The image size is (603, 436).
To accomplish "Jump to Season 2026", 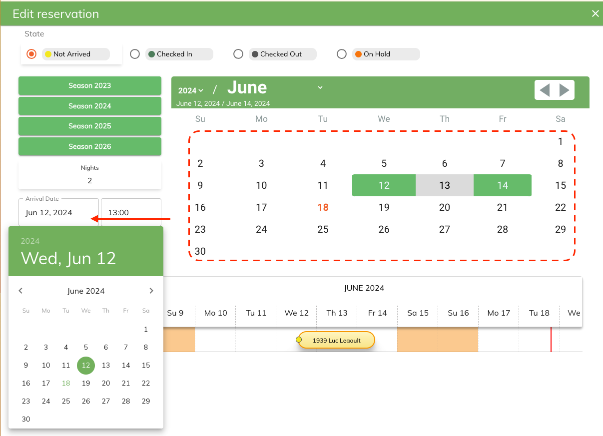I will 90,146.
